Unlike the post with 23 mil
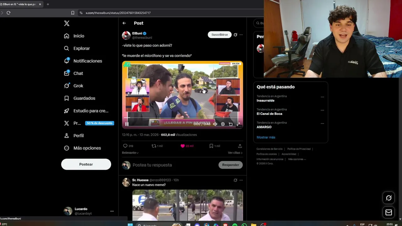The width and height of the screenshot is (402, 226). coord(187,146)
